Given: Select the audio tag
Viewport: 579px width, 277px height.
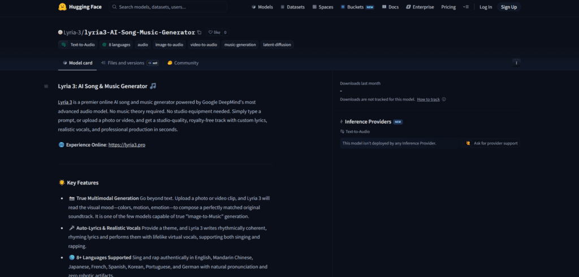Looking at the screenshot, I should point(143,45).
